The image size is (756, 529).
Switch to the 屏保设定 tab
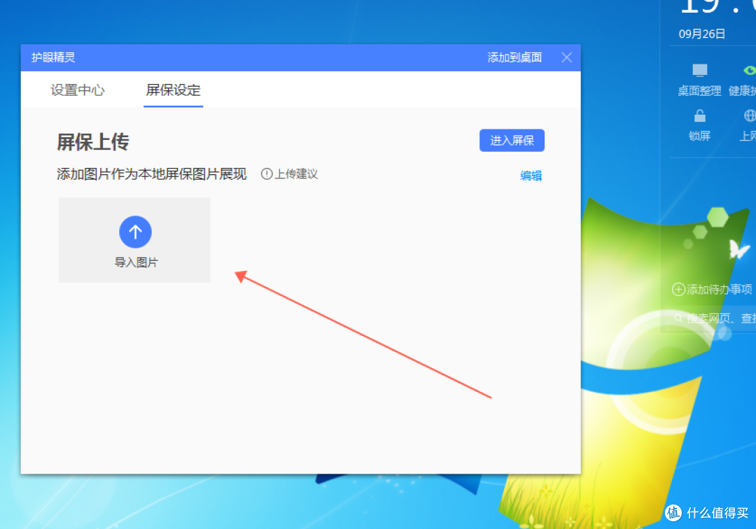coord(173,90)
